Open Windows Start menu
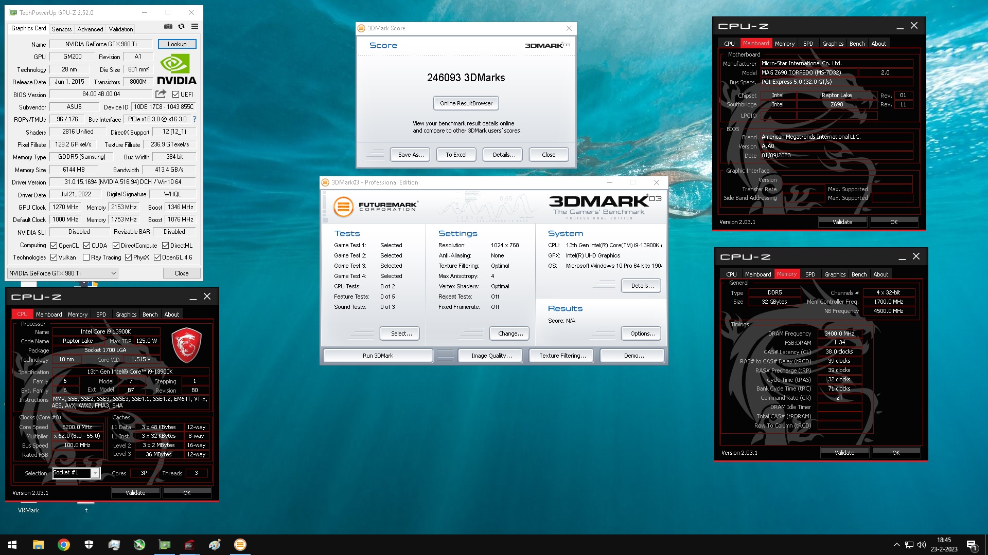The width and height of the screenshot is (988, 555). (x=12, y=545)
